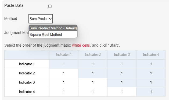The width and height of the screenshot is (169, 100).
Task: Click white cell Indicator 2 row, Indicator 1 column
Action: [64, 73]
